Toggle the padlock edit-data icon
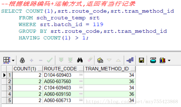Viewport: 181px width, 107px height. 22,60
